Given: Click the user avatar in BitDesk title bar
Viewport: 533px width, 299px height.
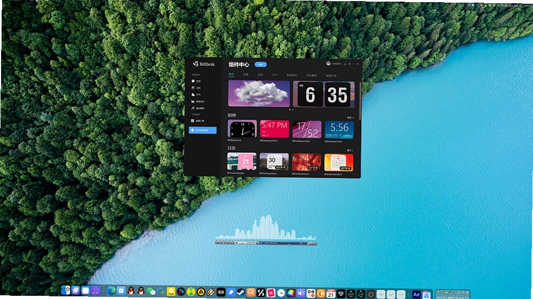Looking at the screenshot, I should tap(328, 63).
